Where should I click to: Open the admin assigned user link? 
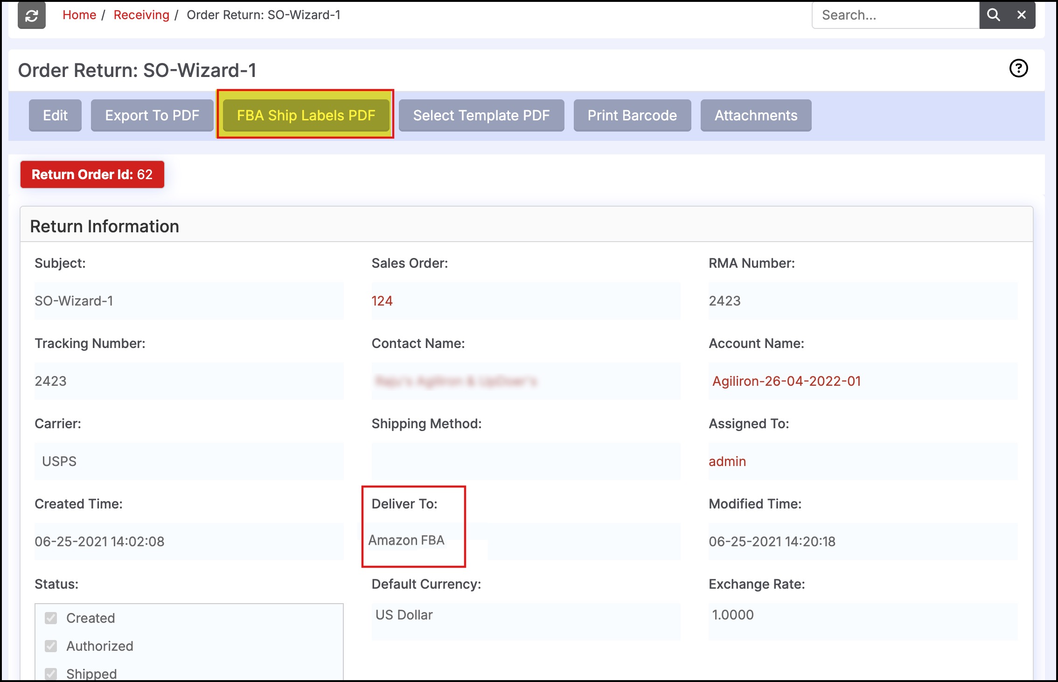click(727, 461)
